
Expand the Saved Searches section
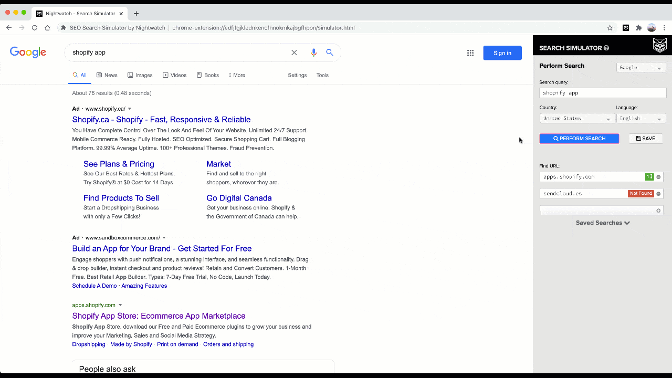(602, 223)
